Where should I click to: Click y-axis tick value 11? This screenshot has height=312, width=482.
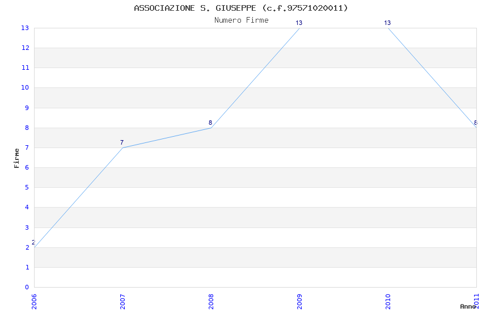click(x=25, y=68)
